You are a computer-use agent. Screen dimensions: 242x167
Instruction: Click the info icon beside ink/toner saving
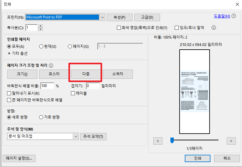[214, 28]
